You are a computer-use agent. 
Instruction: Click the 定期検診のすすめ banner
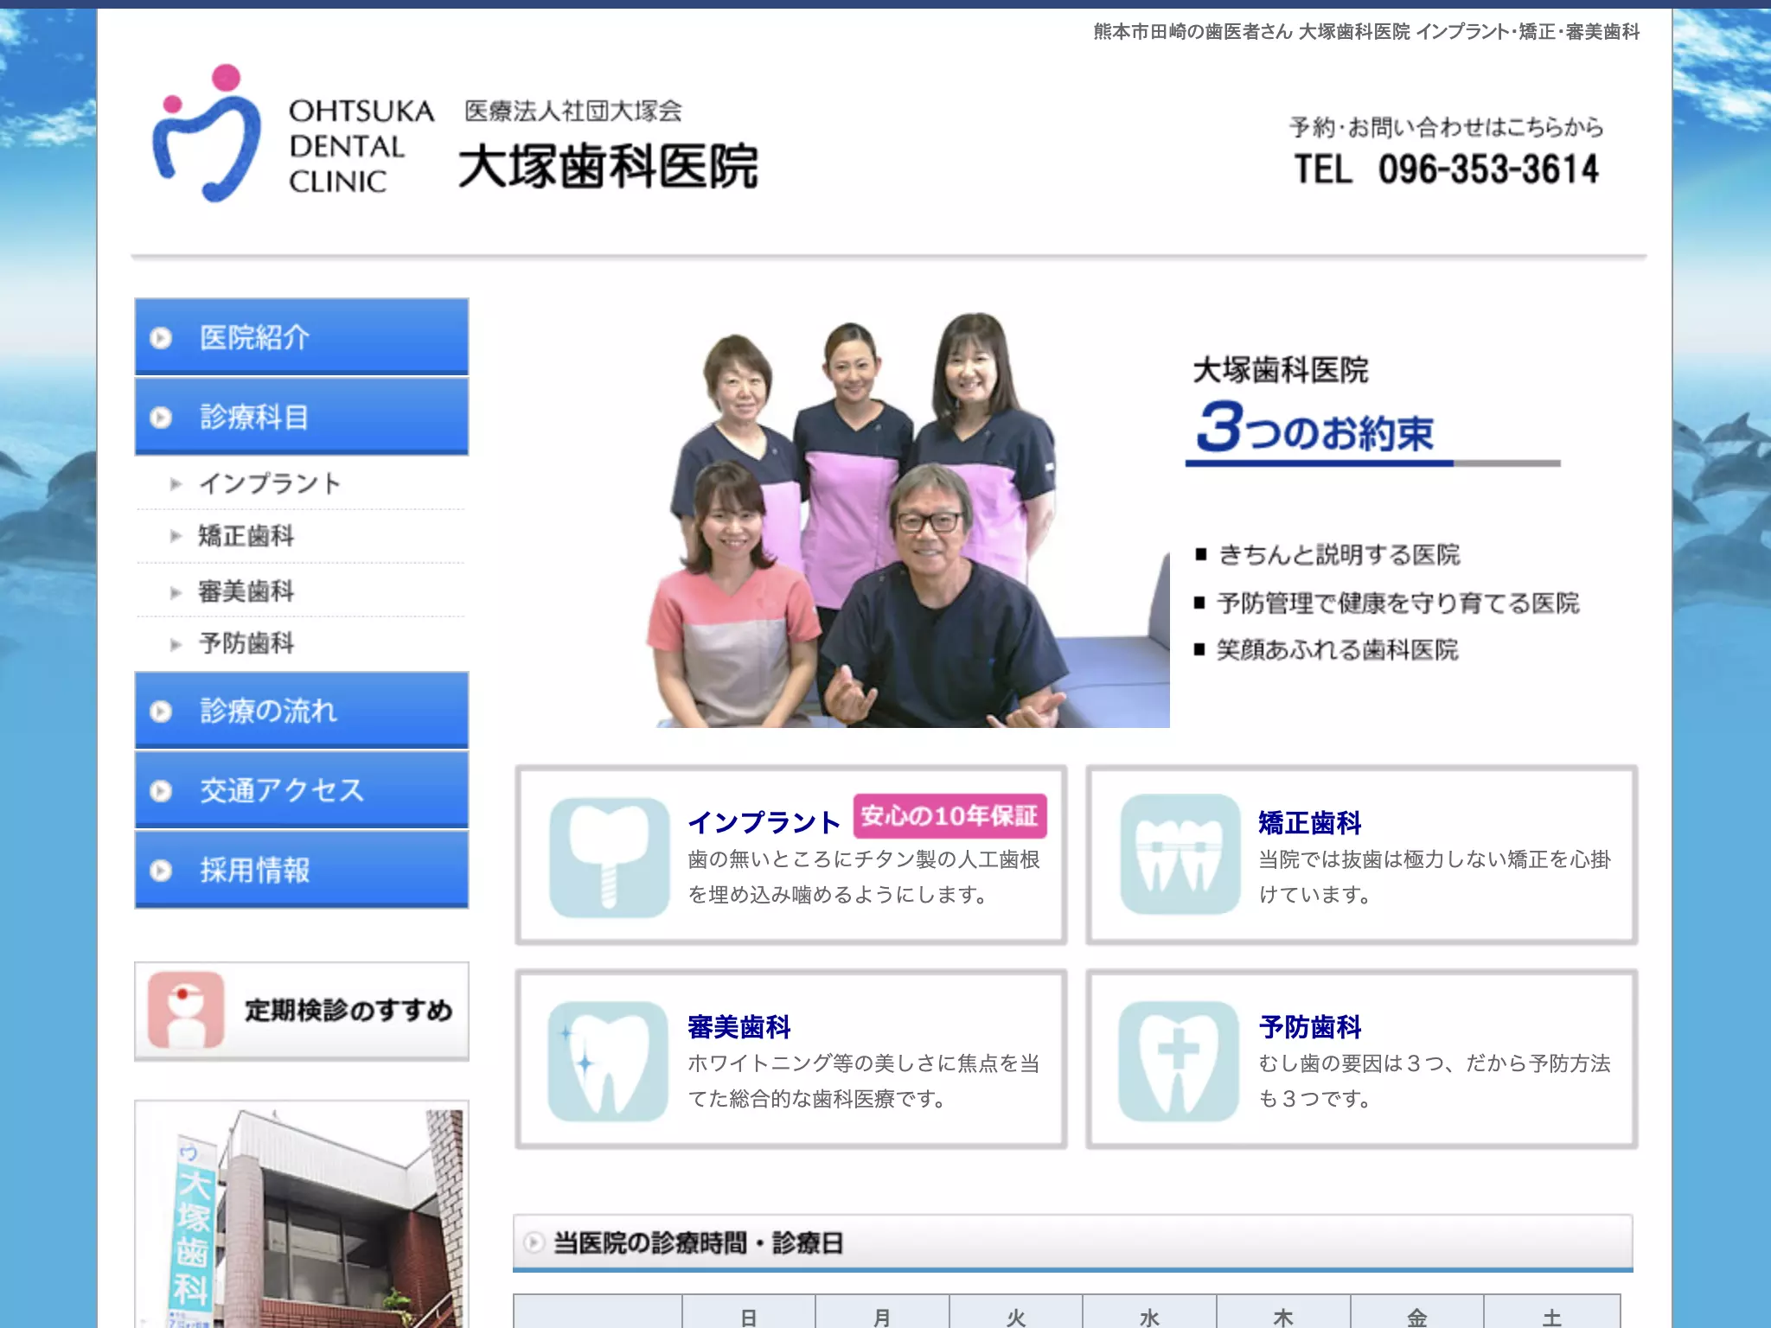[x=302, y=1011]
